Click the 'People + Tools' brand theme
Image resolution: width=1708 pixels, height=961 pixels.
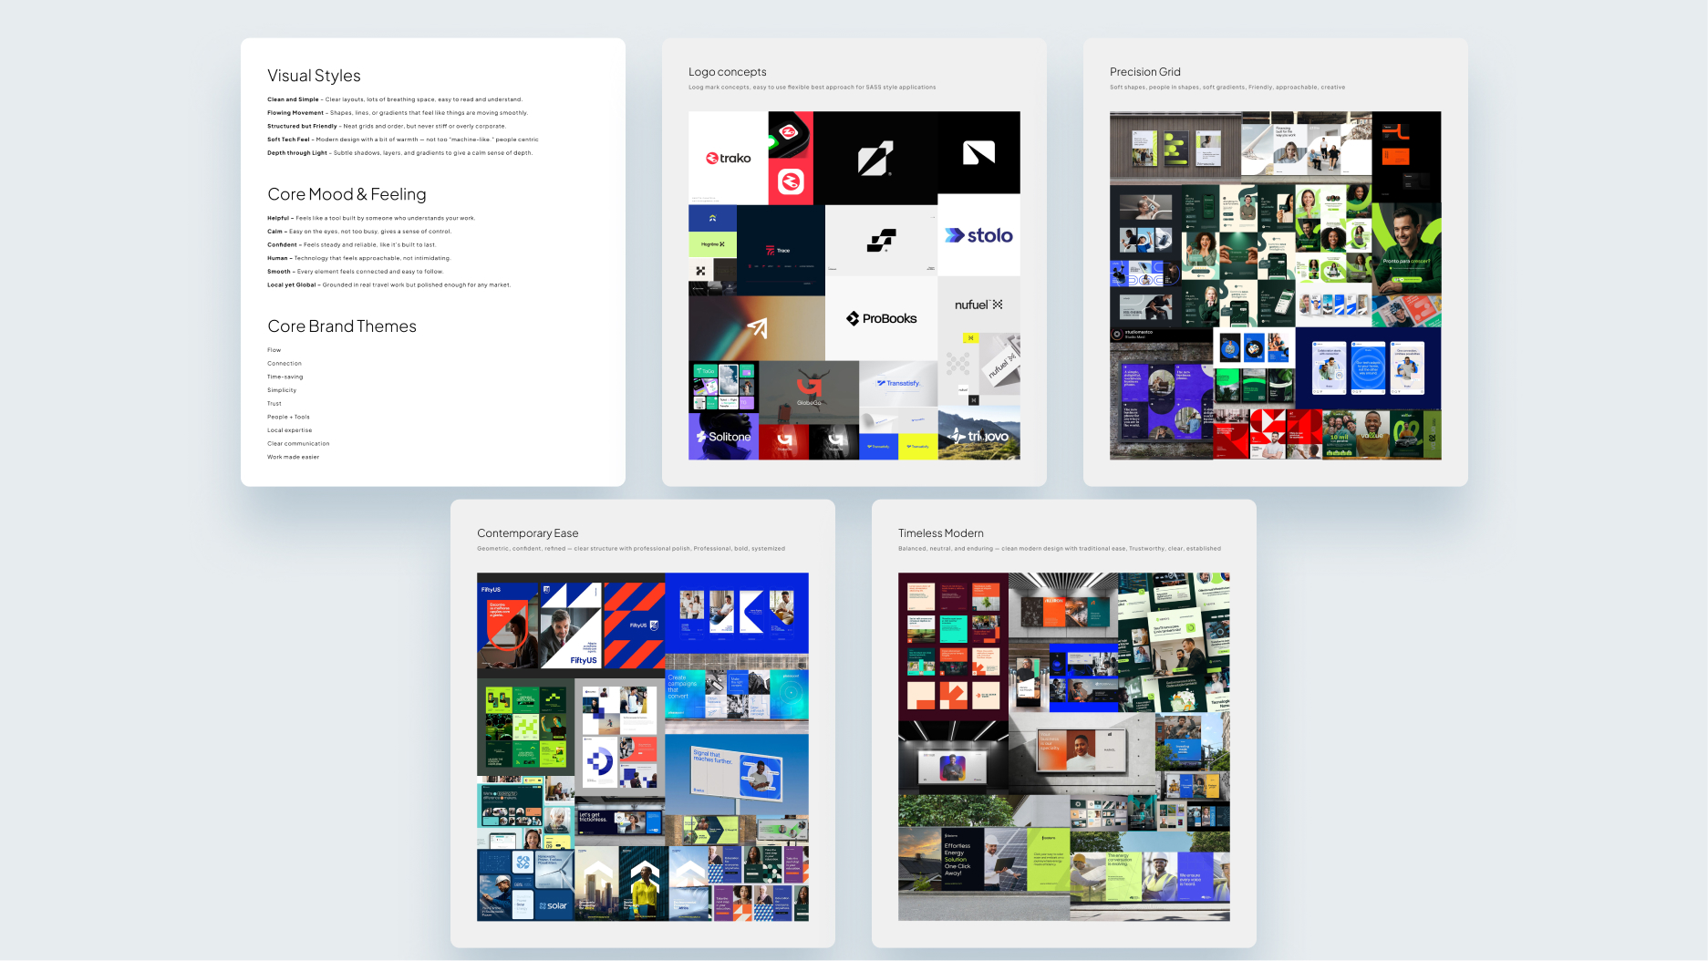click(x=289, y=417)
